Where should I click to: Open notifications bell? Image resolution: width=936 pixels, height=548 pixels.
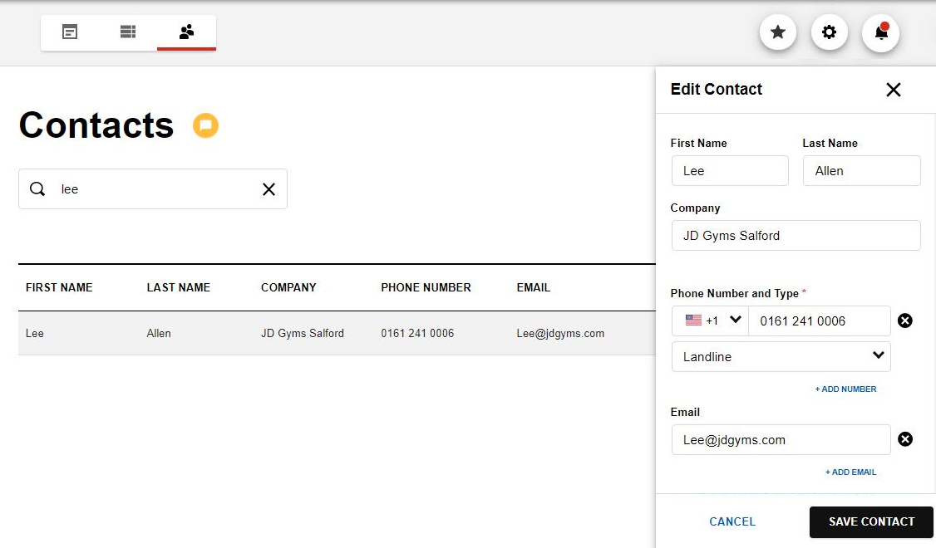point(881,32)
